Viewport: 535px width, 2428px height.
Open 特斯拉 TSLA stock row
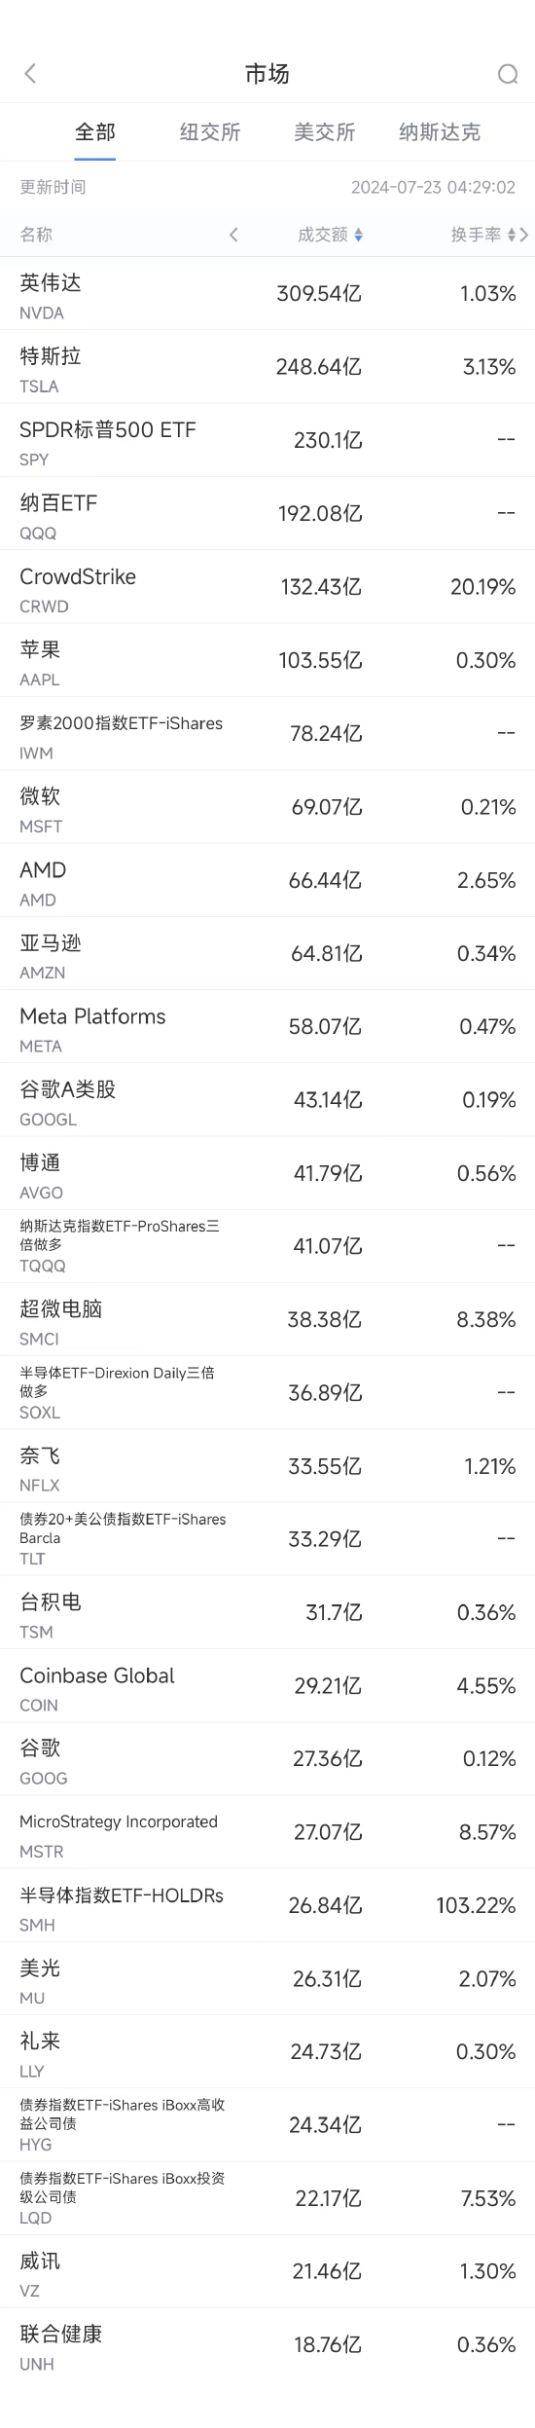click(x=267, y=367)
